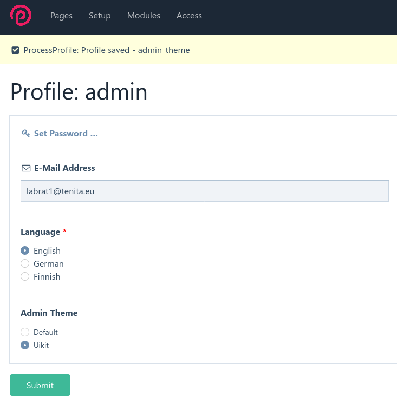This screenshot has height=410, width=397.
Task: Click the checkmark icon in Profile saved notice
Action: [16, 50]
